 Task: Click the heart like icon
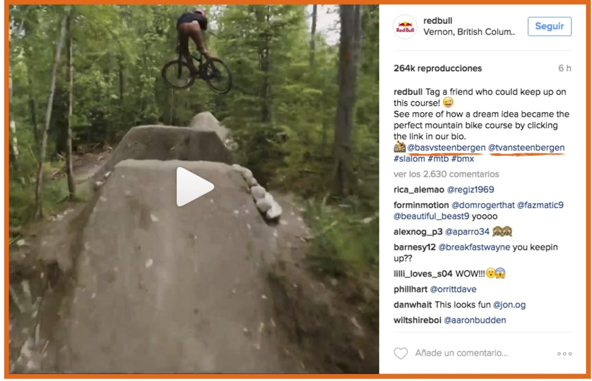pyautogui.click(x=401, y=353)
